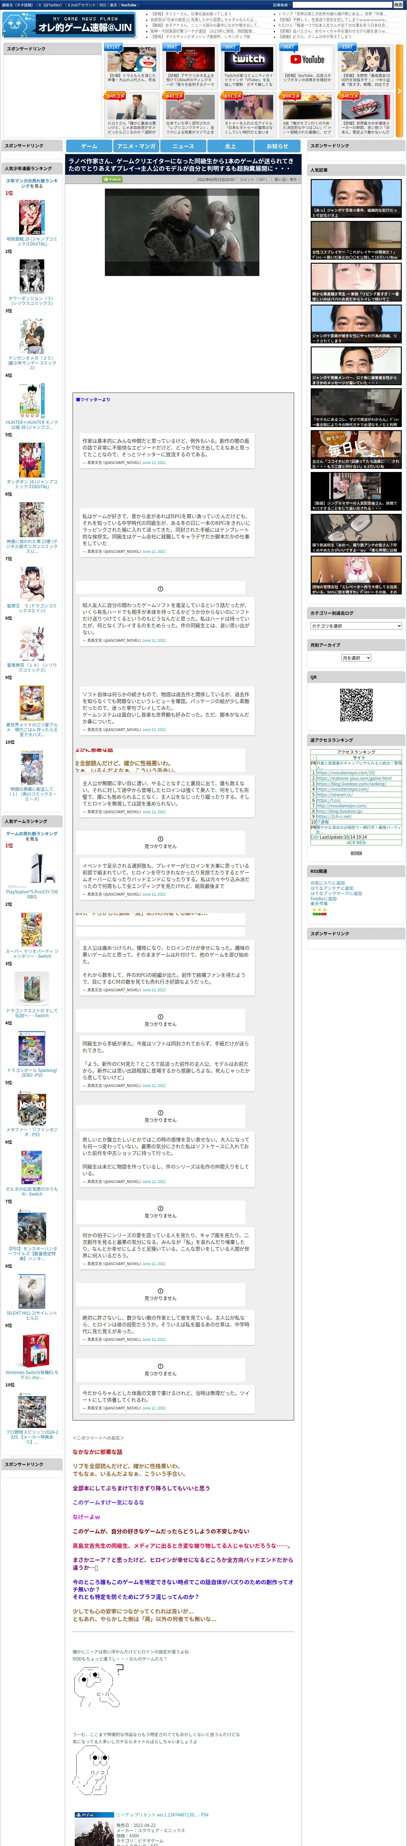Click the -ACR WEB- link
The image size is (407, 1846).
pyautogui.click(x=356, y=843)
